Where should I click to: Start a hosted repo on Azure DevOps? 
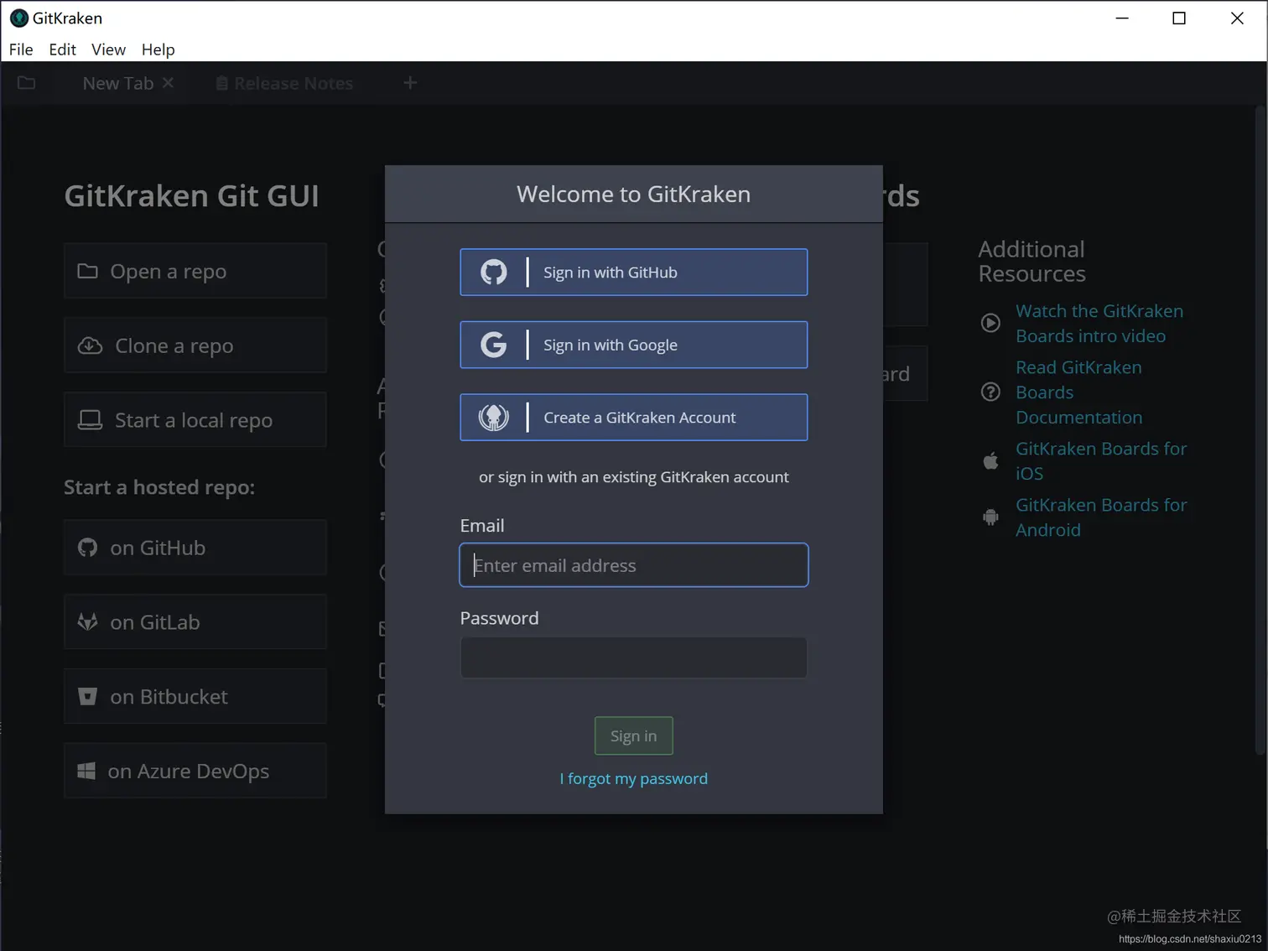[x=195, y=771]
